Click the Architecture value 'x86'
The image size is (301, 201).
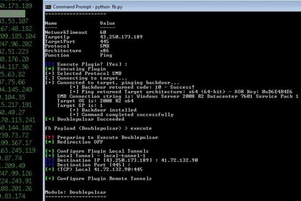pos(104,51)
